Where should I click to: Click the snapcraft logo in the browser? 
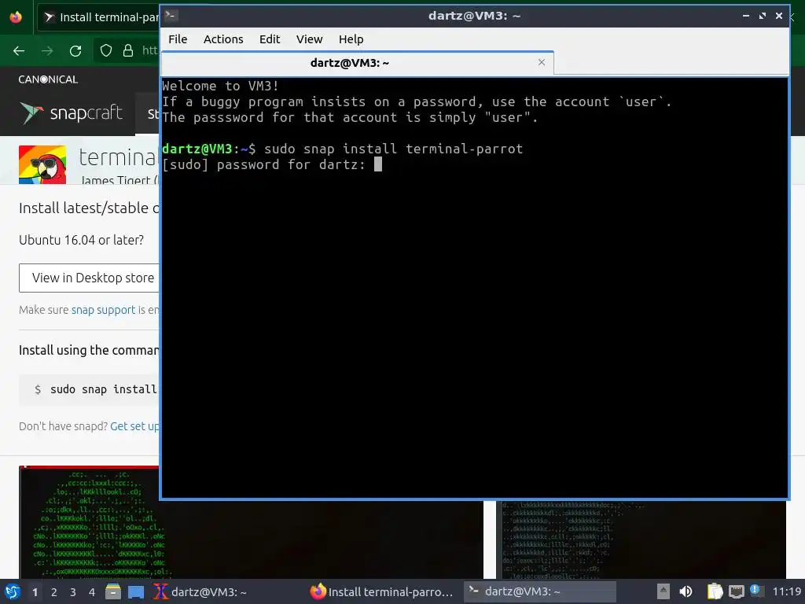point(71,113)
